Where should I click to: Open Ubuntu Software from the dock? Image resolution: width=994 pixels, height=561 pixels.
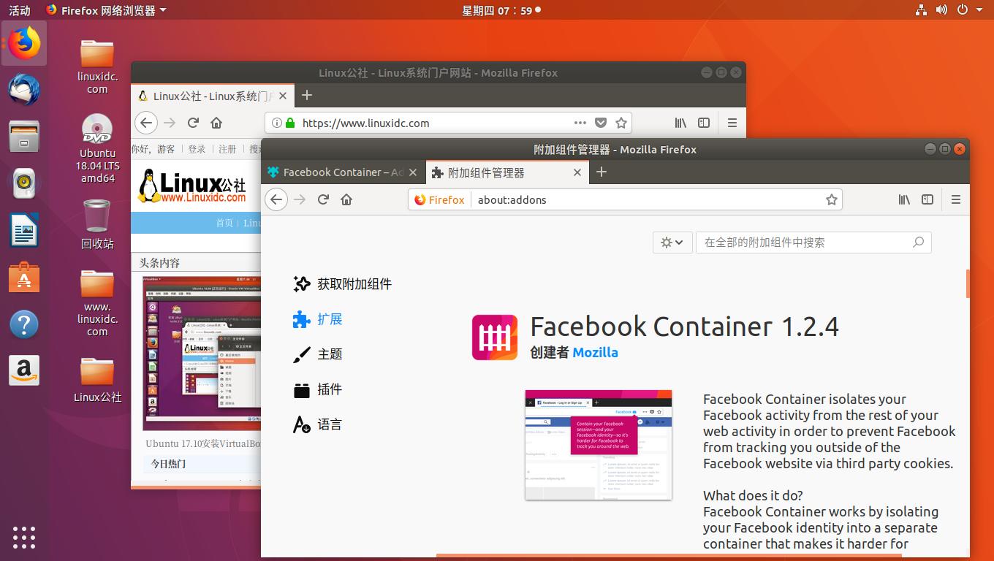pyautogui.click(x=24, y=278)
